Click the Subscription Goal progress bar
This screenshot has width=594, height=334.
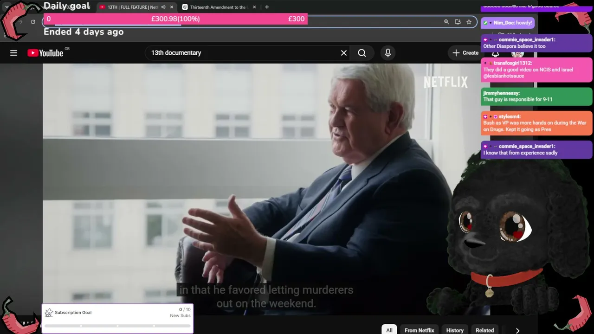pos(117,326)
